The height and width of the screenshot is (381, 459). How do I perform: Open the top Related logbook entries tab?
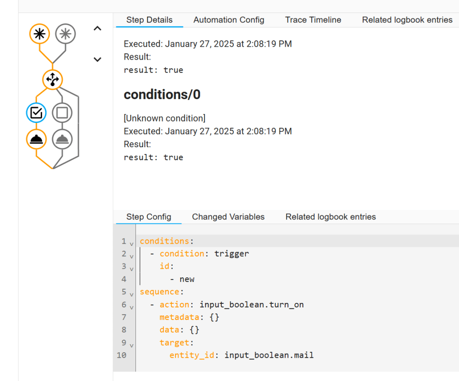coord(407,20)
